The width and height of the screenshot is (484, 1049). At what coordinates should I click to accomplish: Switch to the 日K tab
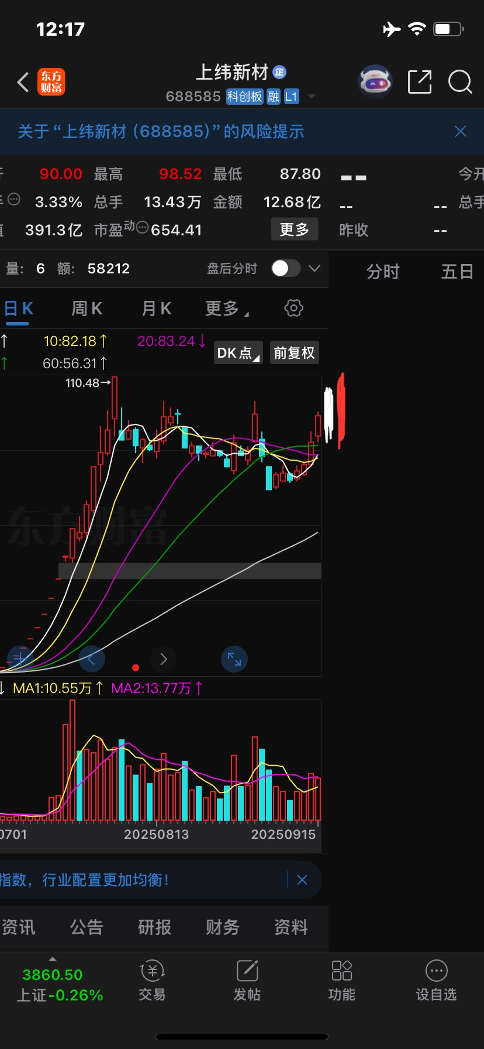pyautogui.click(x=19, y=308)
